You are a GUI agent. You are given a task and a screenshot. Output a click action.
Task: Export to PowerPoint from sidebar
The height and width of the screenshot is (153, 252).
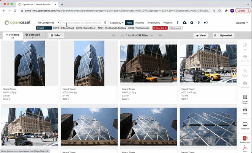[x=245, y=139]
